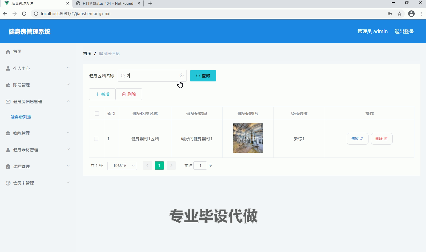Focus the 健身区域名称 search input

click(x=152, y=76)
